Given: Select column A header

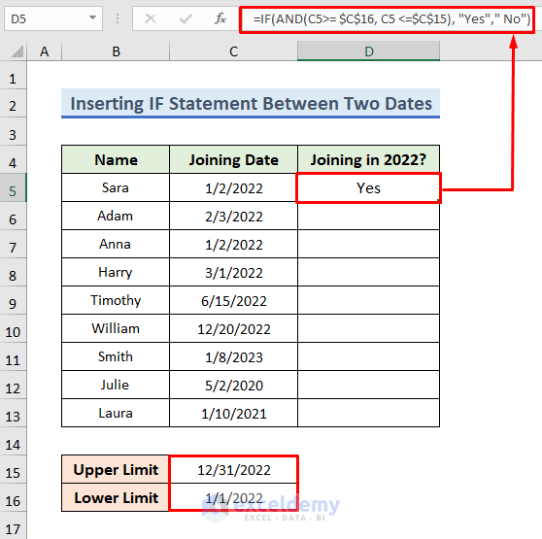Looking at the screenshot, I should pyautogui.click(x=45, y=51).
